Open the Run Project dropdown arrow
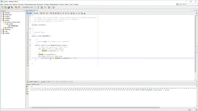 coord(47,7)
